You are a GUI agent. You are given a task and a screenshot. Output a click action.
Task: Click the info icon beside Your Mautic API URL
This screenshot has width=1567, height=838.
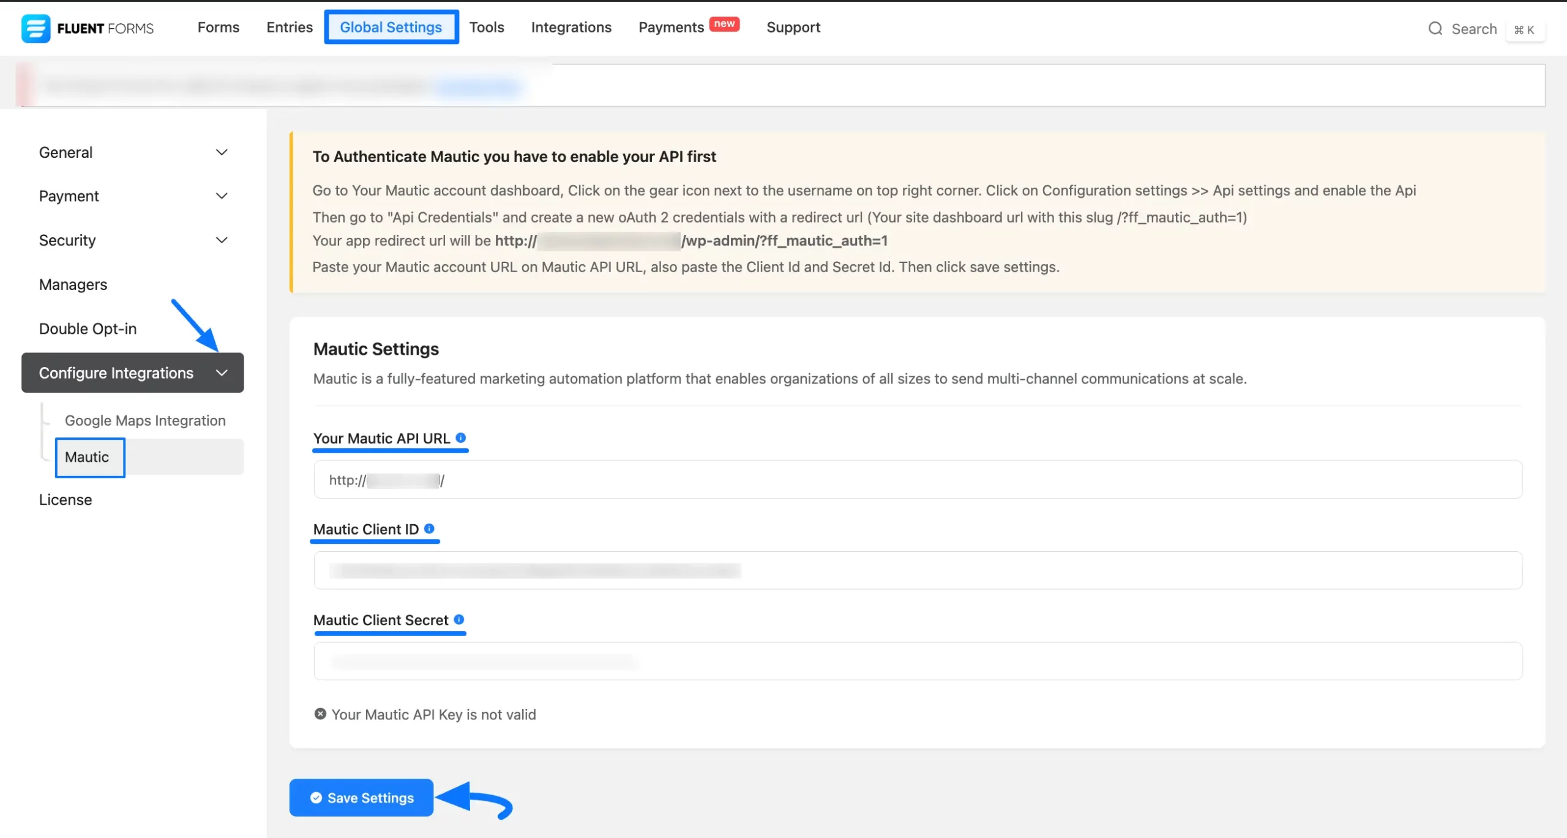(x=461, y=437)
